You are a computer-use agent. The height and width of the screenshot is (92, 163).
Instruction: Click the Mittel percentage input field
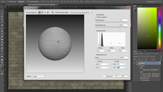pyautogui.click(x=111, y=51)
